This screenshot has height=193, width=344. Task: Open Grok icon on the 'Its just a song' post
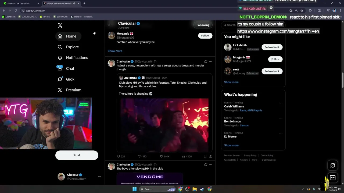[x=206, y=61]
